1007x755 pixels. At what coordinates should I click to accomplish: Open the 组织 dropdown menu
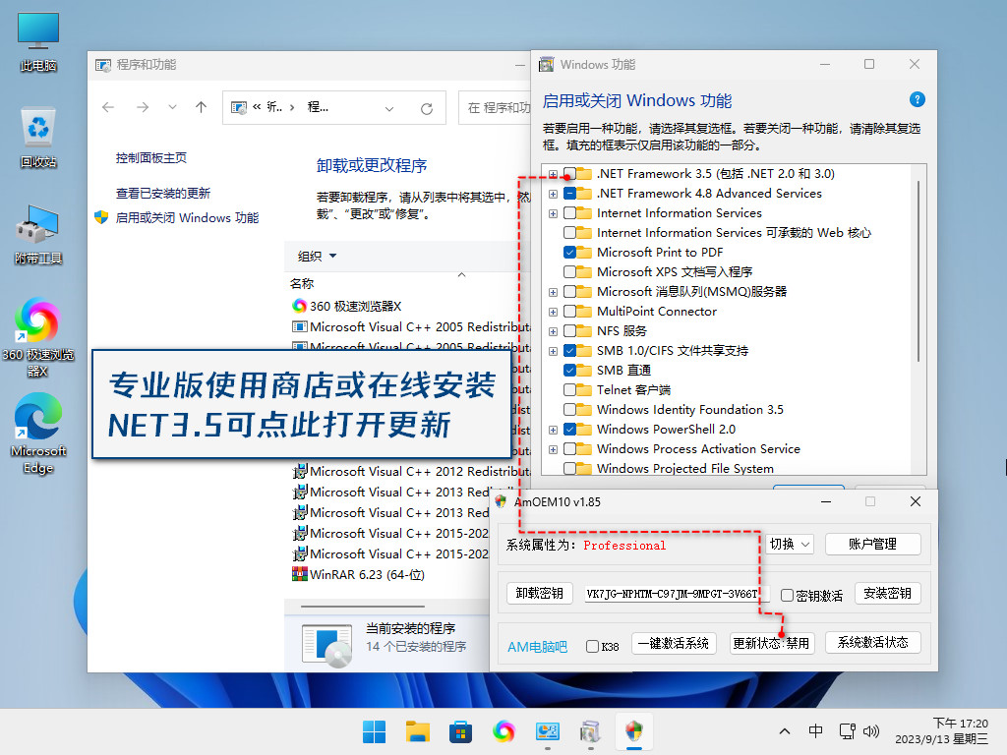coord(318,257)
